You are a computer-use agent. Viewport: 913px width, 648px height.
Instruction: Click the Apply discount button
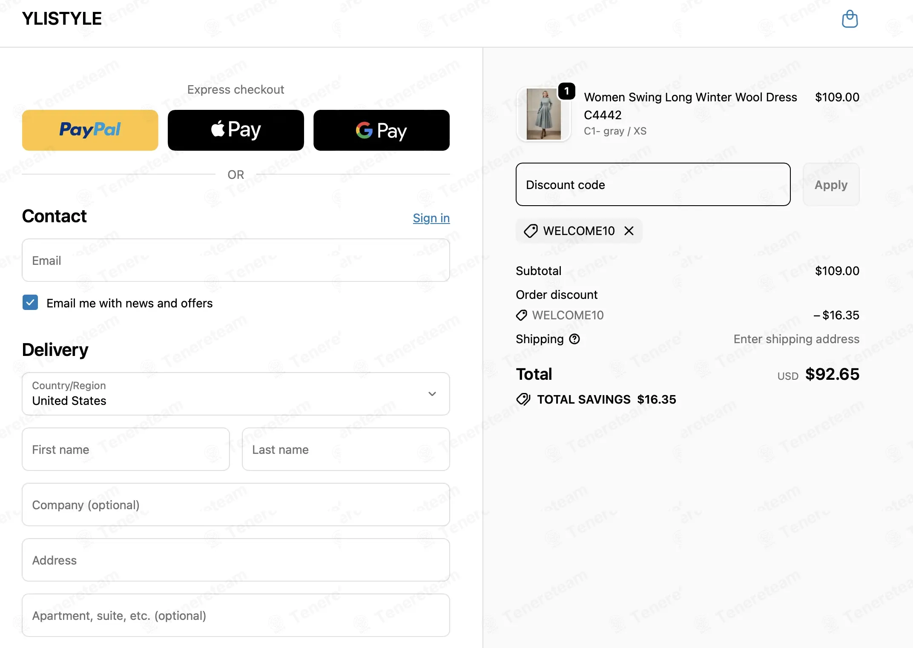831,184
